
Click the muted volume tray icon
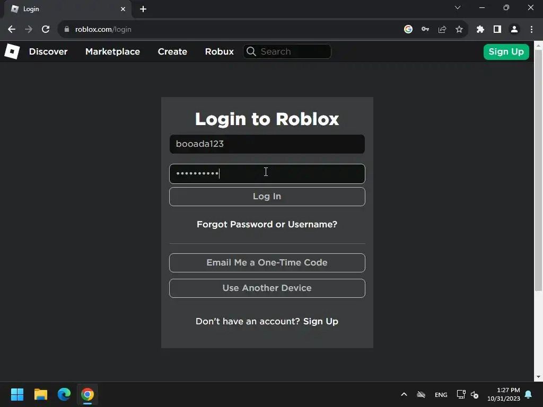tap(475, 394)
